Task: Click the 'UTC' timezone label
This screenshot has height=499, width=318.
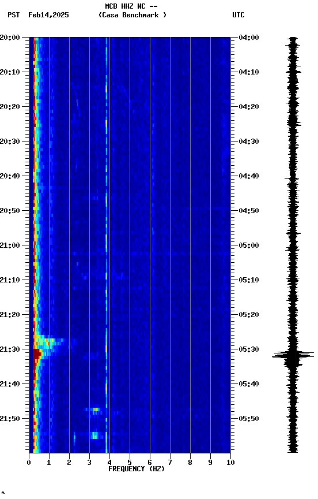Action: (238, 15)
